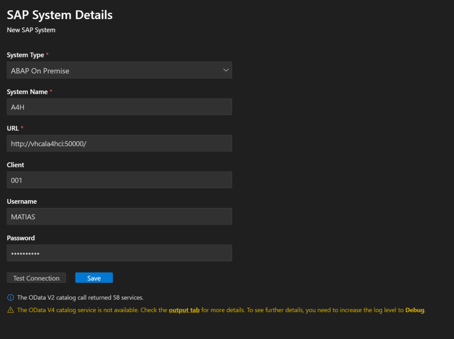Click the New SAP System subtitle

(x=31, y=30)
